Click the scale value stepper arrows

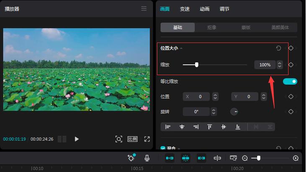tap(280, 65)
